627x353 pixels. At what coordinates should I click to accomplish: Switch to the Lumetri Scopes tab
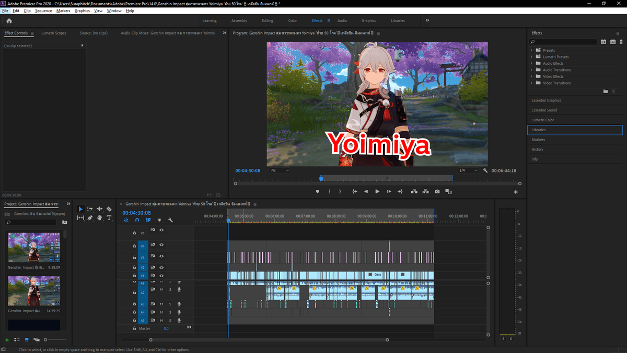pos(54,33)
